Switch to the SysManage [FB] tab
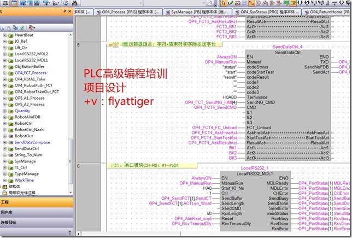Viewport: 352px width, 238px height. (196, 12)
